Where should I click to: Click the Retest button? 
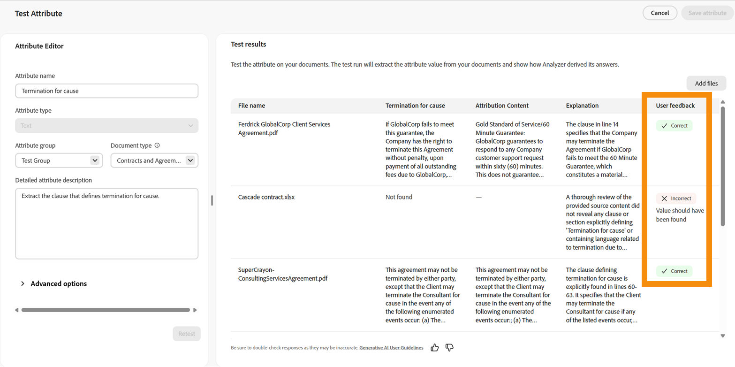tap(186, 333)
